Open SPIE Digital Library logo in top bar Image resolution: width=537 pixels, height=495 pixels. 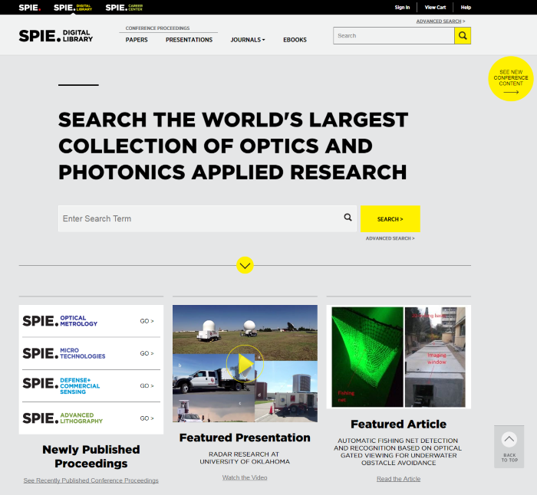click(73, 8)
